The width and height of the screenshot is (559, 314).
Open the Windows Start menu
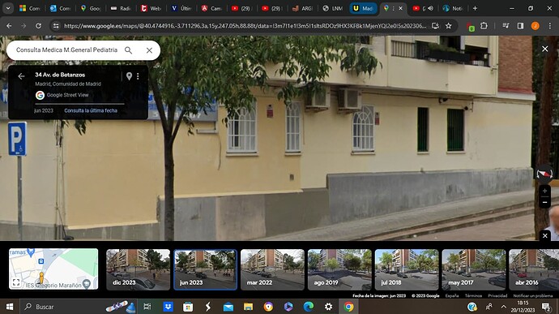[x=10, y=307]
